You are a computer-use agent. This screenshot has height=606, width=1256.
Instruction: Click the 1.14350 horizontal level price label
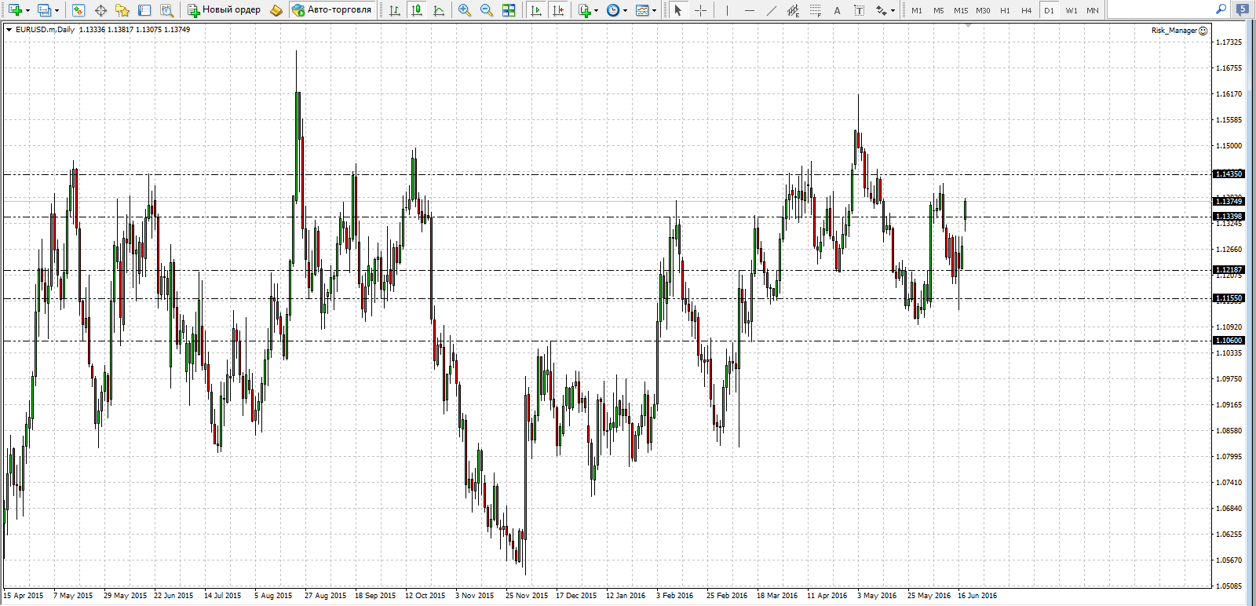tap(1229, 174)
